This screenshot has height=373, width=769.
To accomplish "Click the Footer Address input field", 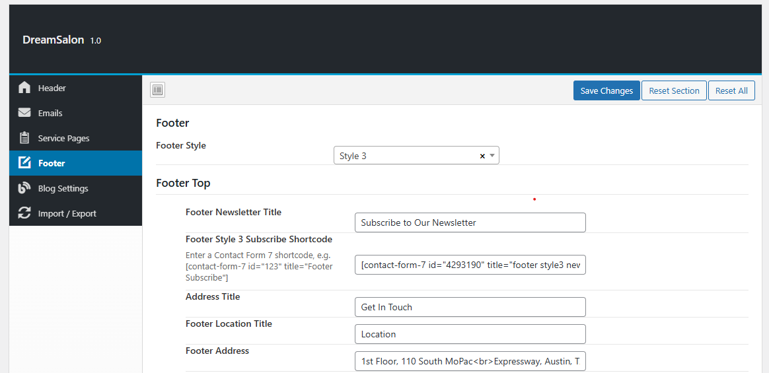I will coord(470,361).
